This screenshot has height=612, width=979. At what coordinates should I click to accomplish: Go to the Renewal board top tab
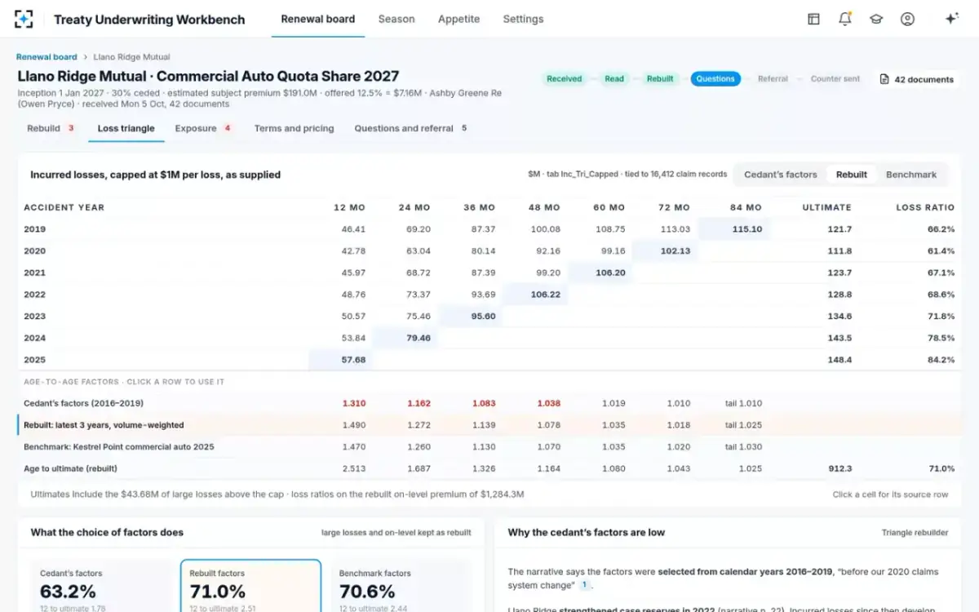pos(318,19)
